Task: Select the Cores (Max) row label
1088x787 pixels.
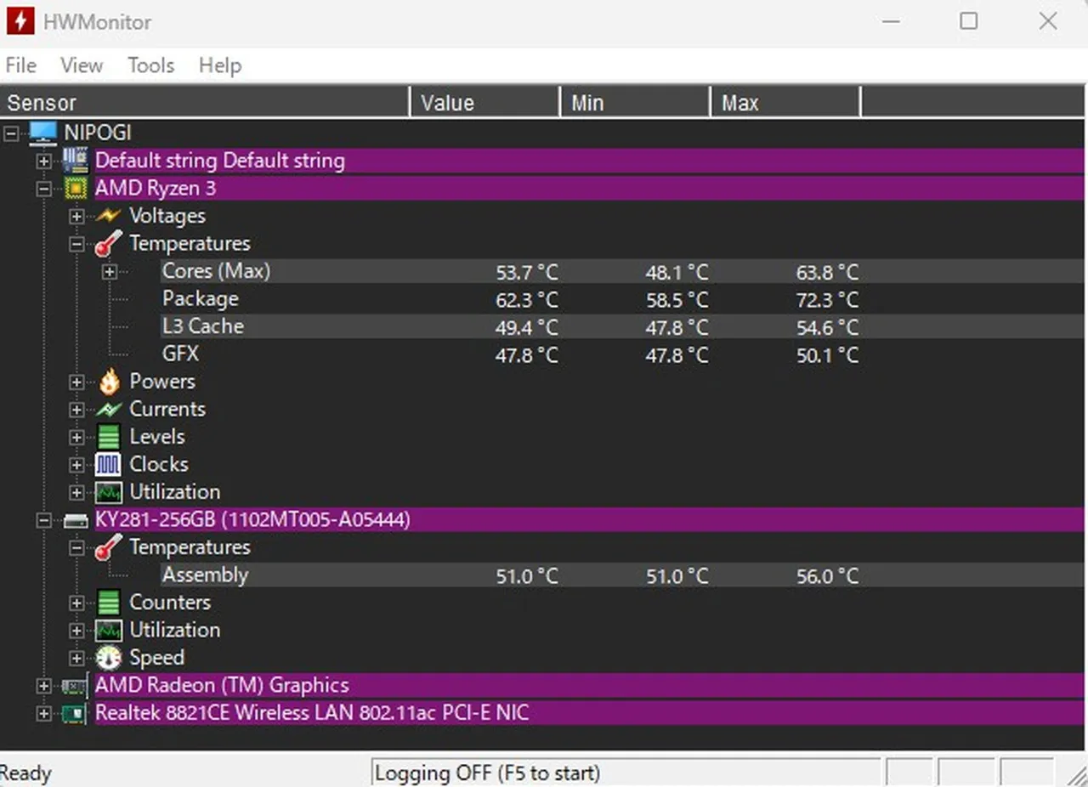Action: (216, 271)
